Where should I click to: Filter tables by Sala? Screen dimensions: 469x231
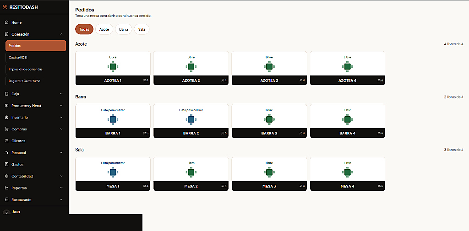click(x=142, y=29)
